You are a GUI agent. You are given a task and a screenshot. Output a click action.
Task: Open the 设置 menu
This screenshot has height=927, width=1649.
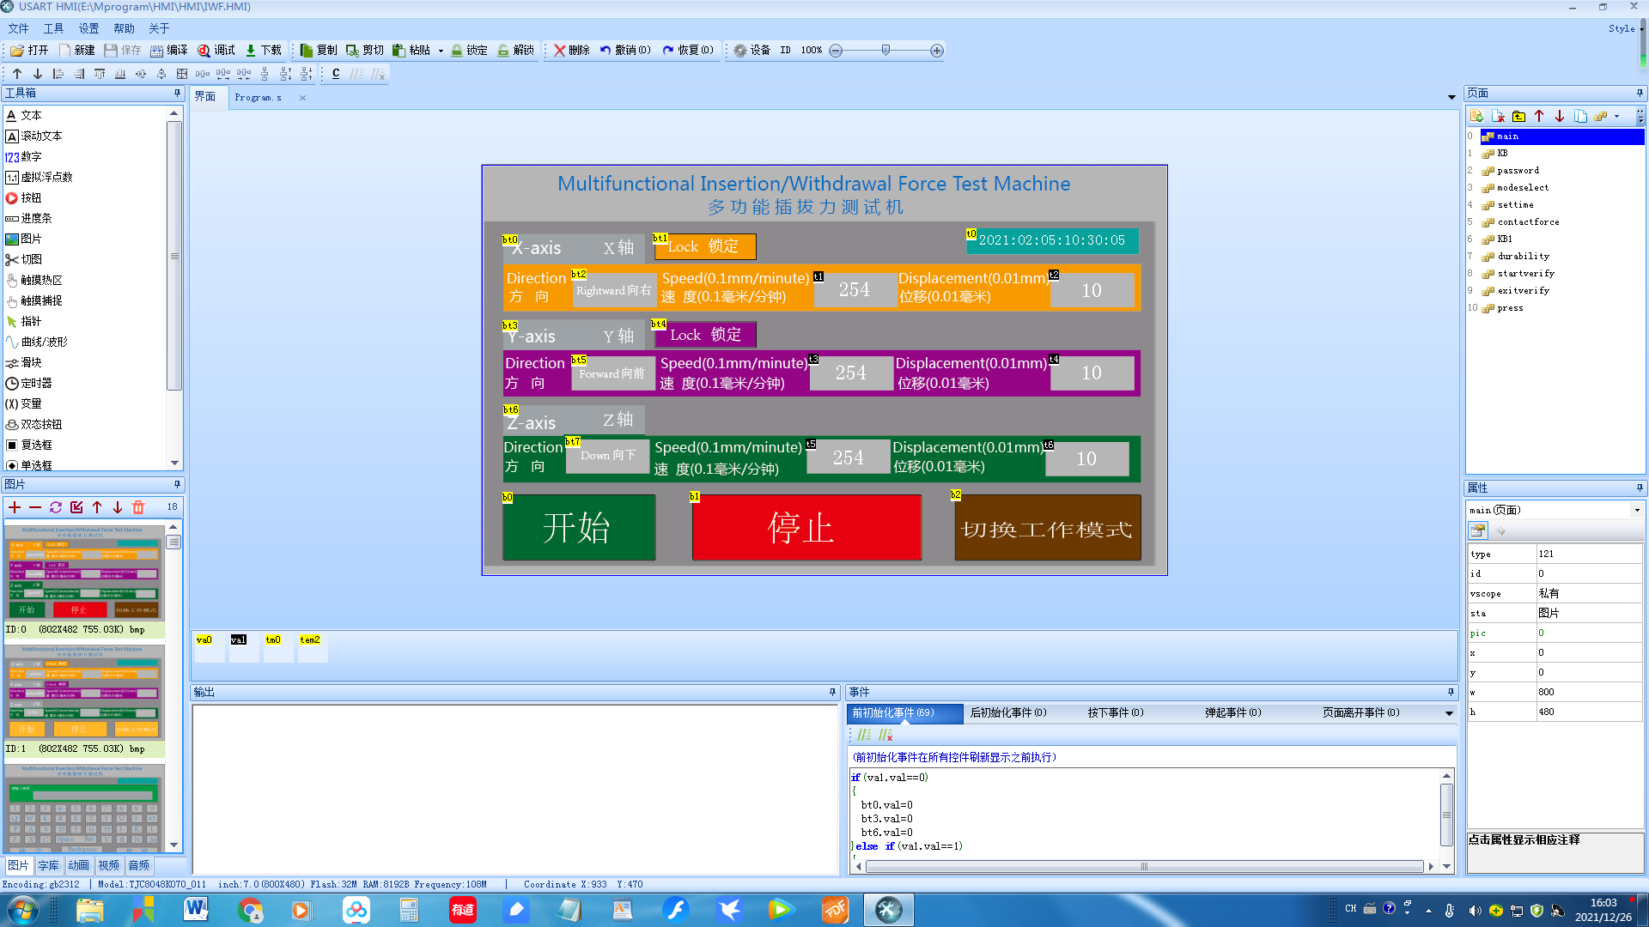[88, 28]
